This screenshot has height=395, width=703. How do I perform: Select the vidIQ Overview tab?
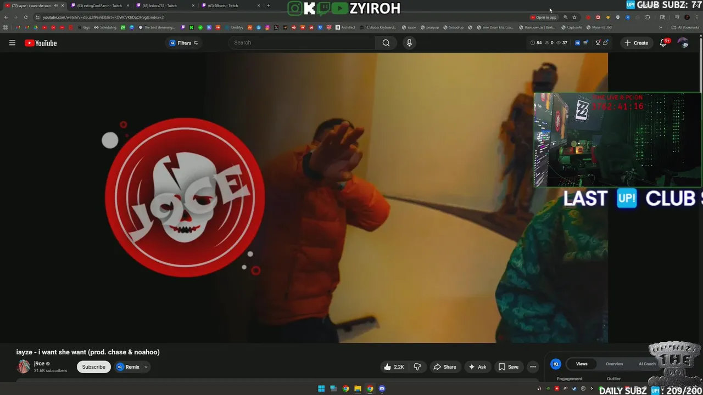tap(614, 364)
